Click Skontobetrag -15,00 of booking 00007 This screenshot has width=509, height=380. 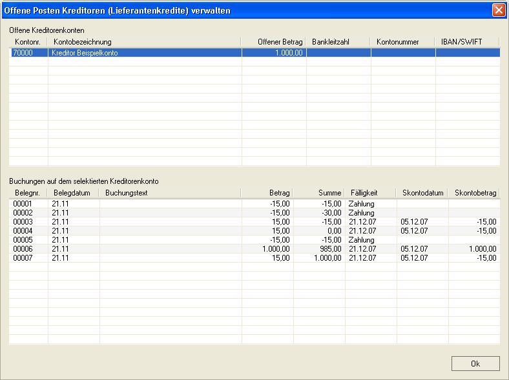486,258
